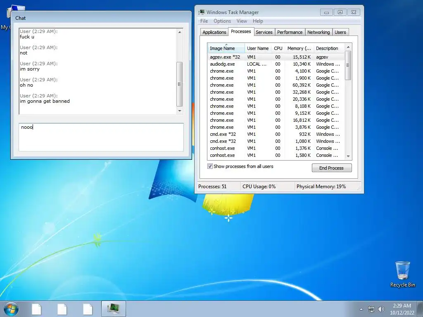This screenshot has height=317, width=423.
Task: Select chrome.exe row using 60,392 K
Action: 276,85
